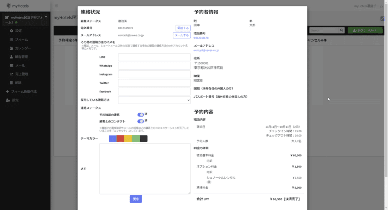Click into the WhatsApp ID field

[x=154, y=66]
